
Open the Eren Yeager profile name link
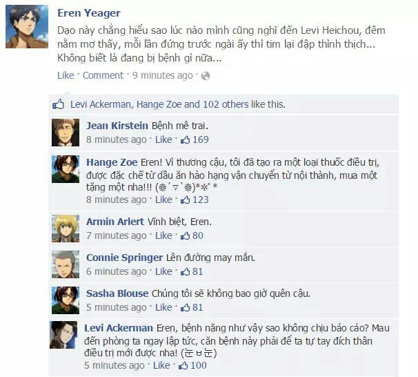pos(89,13)
